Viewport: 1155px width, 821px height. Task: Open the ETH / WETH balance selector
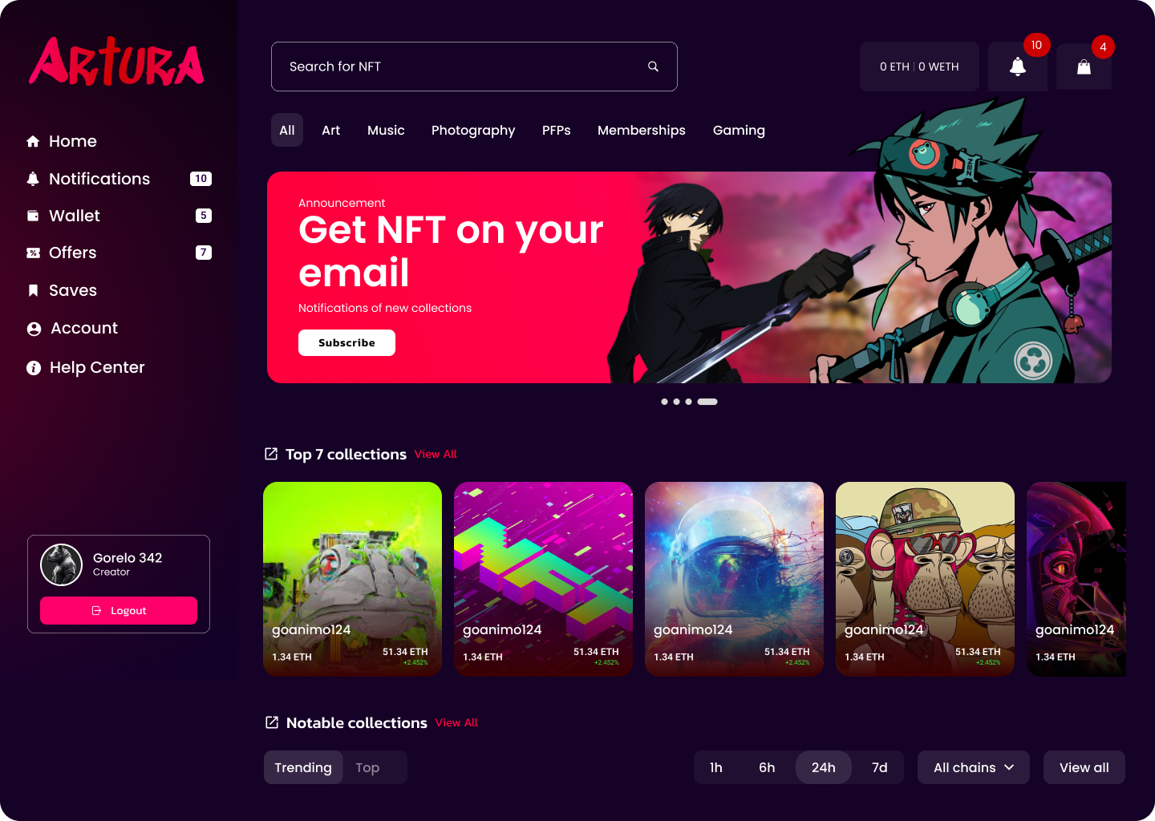click(919, 67)
